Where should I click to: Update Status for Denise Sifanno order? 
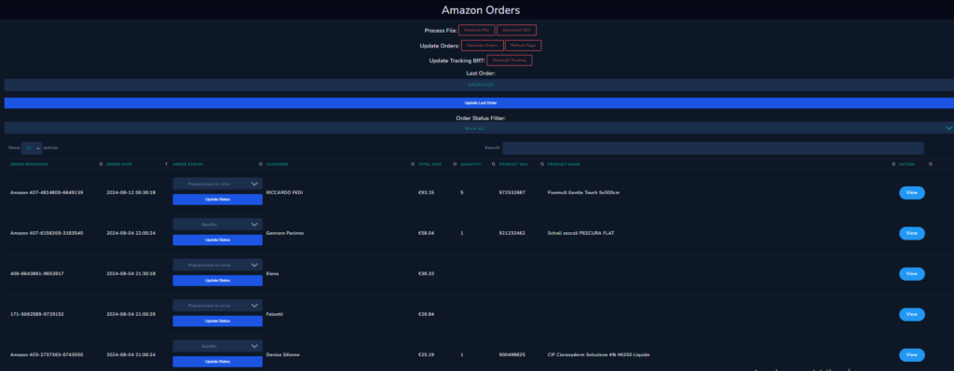coord(218,362)
